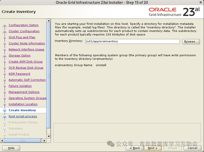Click the sidebar scroll down arrow

click(49, 136)
